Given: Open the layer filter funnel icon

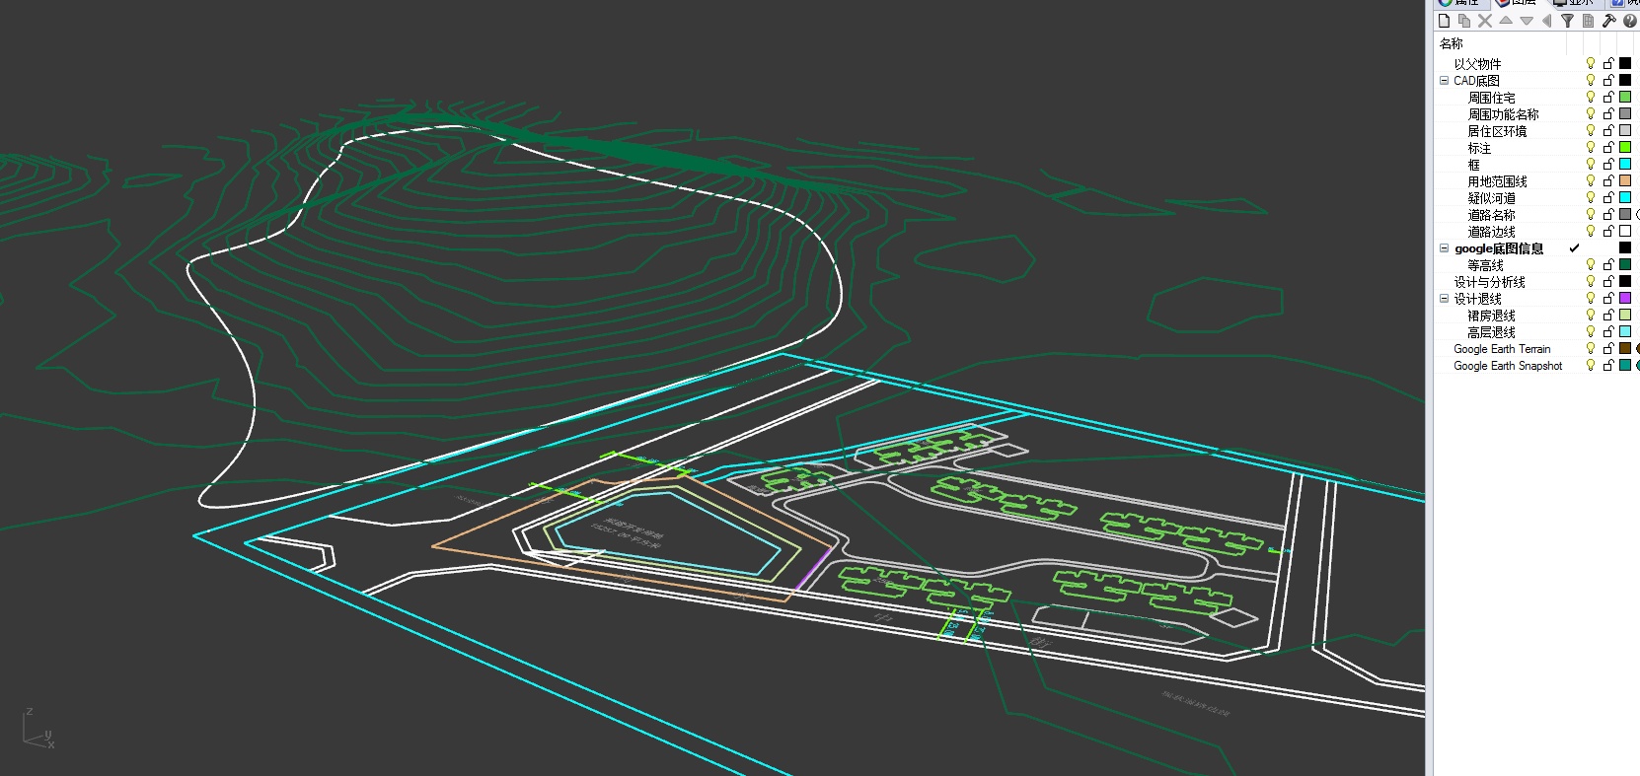Looking at the screenshot, I should 1567,21.
